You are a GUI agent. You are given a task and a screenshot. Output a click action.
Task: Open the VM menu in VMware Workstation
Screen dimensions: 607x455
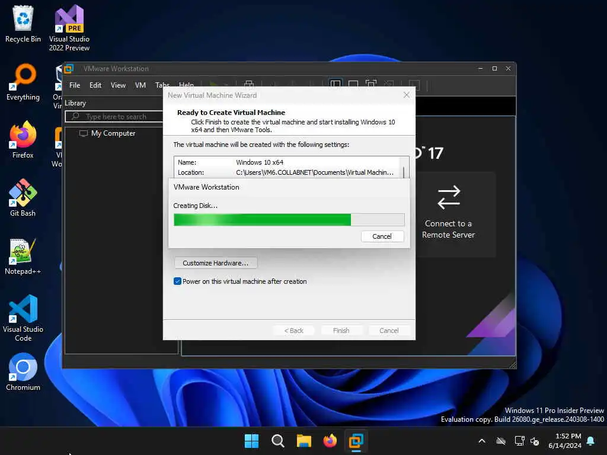140,85
